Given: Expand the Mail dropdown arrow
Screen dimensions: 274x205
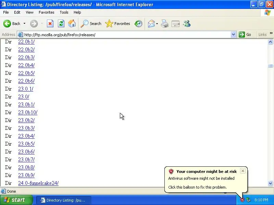Looking at the screenshot, I should [157, 24].
